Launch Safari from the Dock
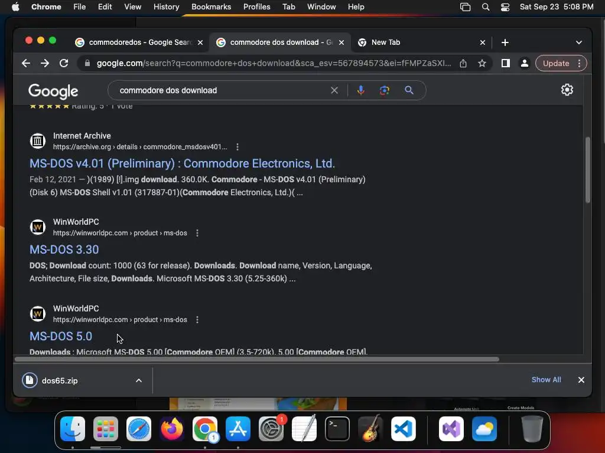 (139, 429)
